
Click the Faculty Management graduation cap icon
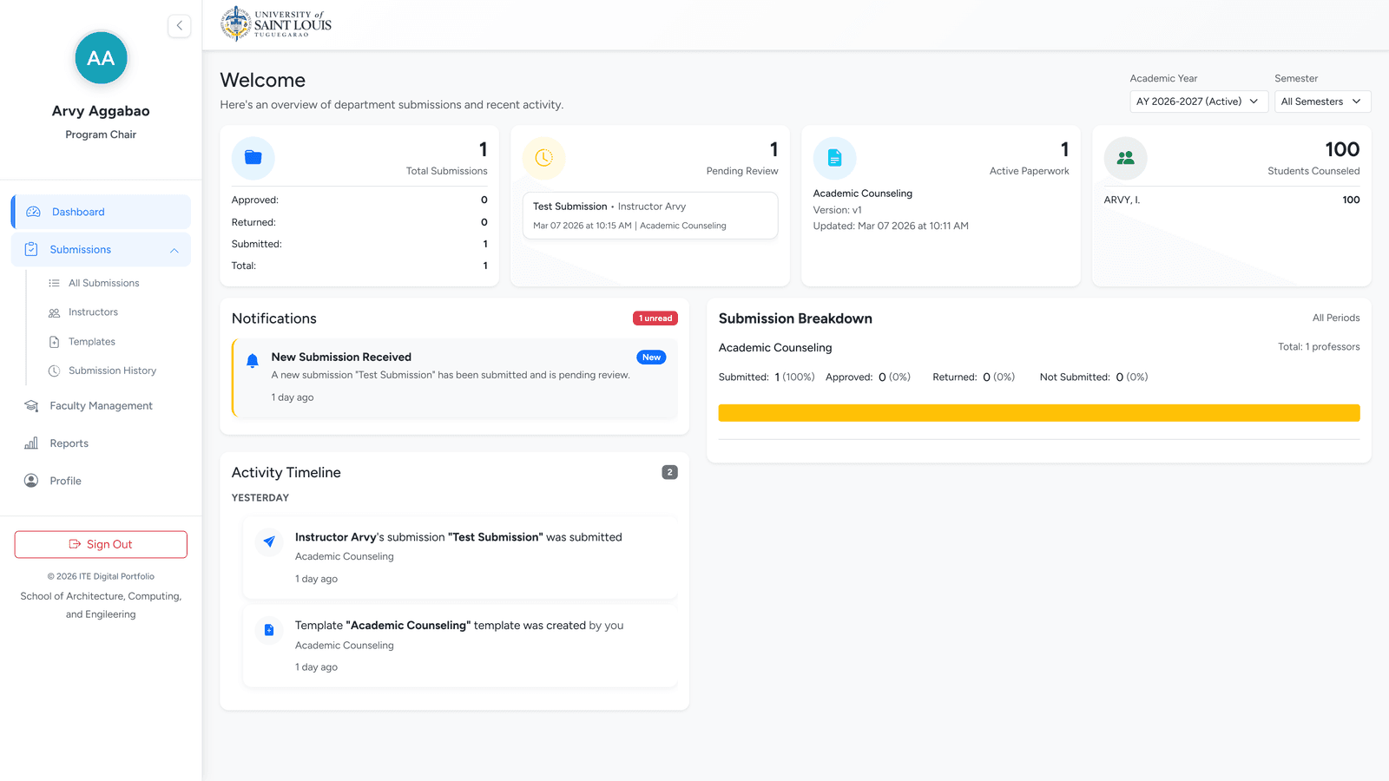[x=31, y=406]
